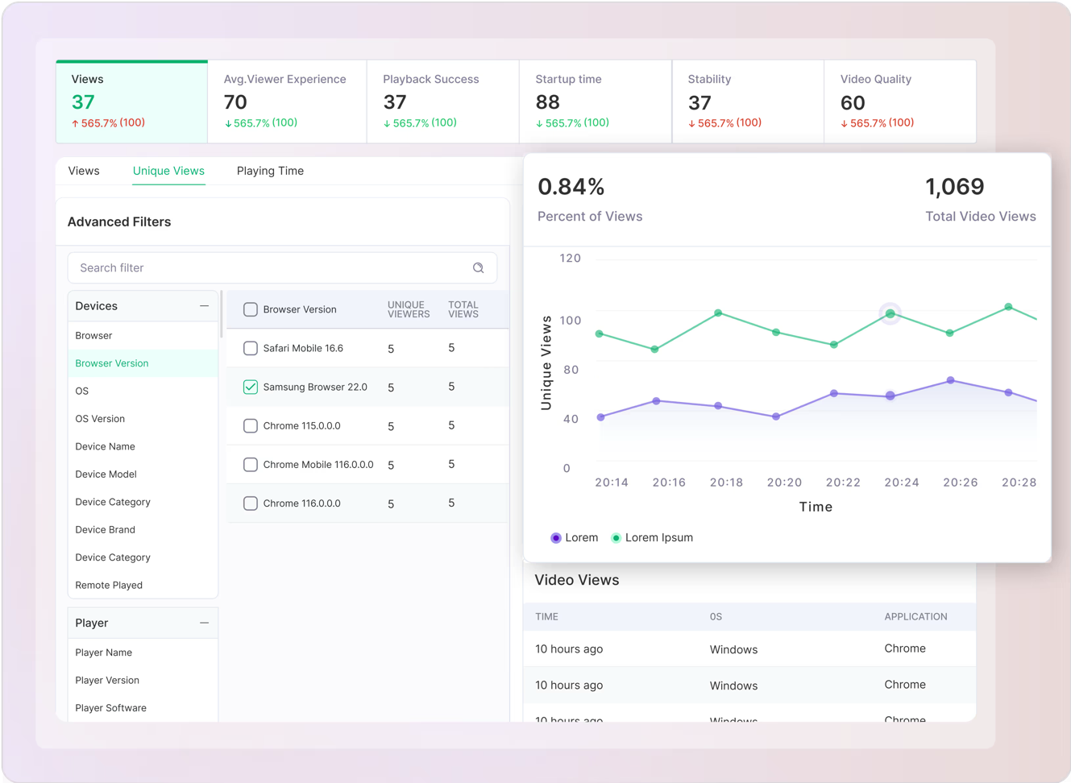The image size is (1071, 783).
Task: Collapse the Player section minus icon
Action: pyautogui.click(x=204, y=623)
